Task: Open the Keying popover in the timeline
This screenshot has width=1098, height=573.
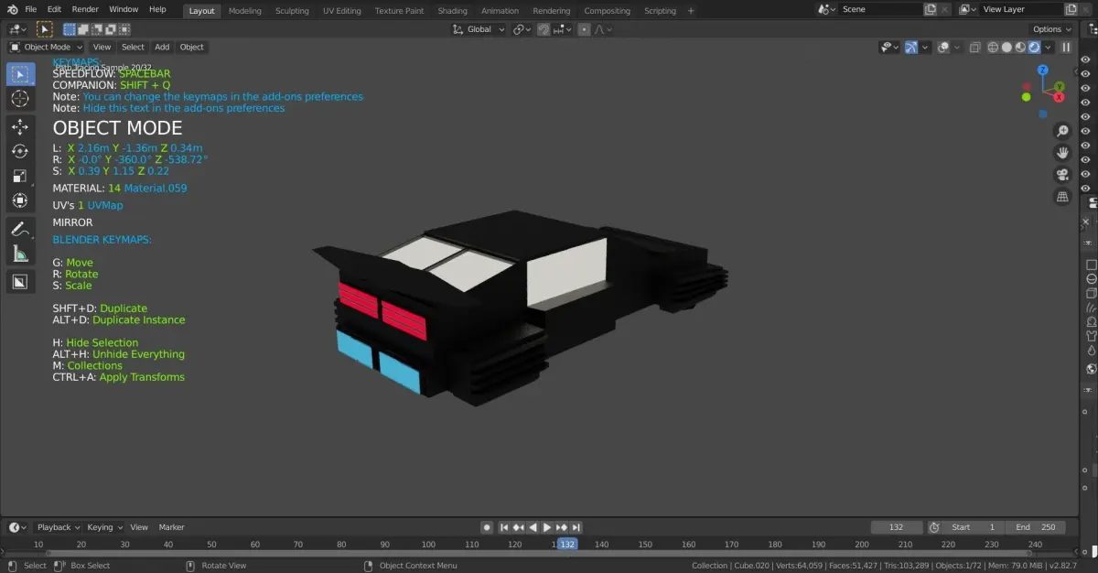Action: (103, 527)
